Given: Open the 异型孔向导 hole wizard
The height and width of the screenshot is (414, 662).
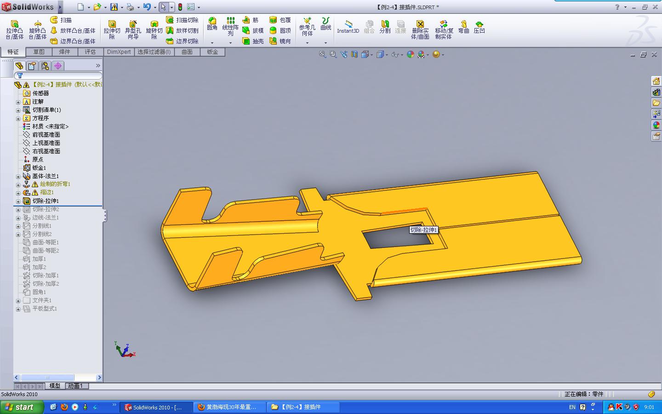Looking at the screenshot, I should pyautogui.click(x=133, y=30).
